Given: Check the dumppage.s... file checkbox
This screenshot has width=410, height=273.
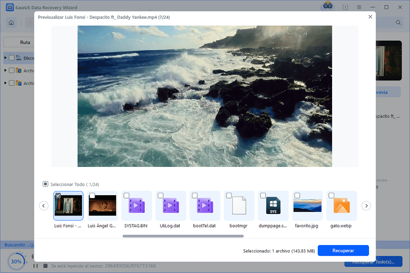Looking at the screenshot, I should tap(263, 196).
